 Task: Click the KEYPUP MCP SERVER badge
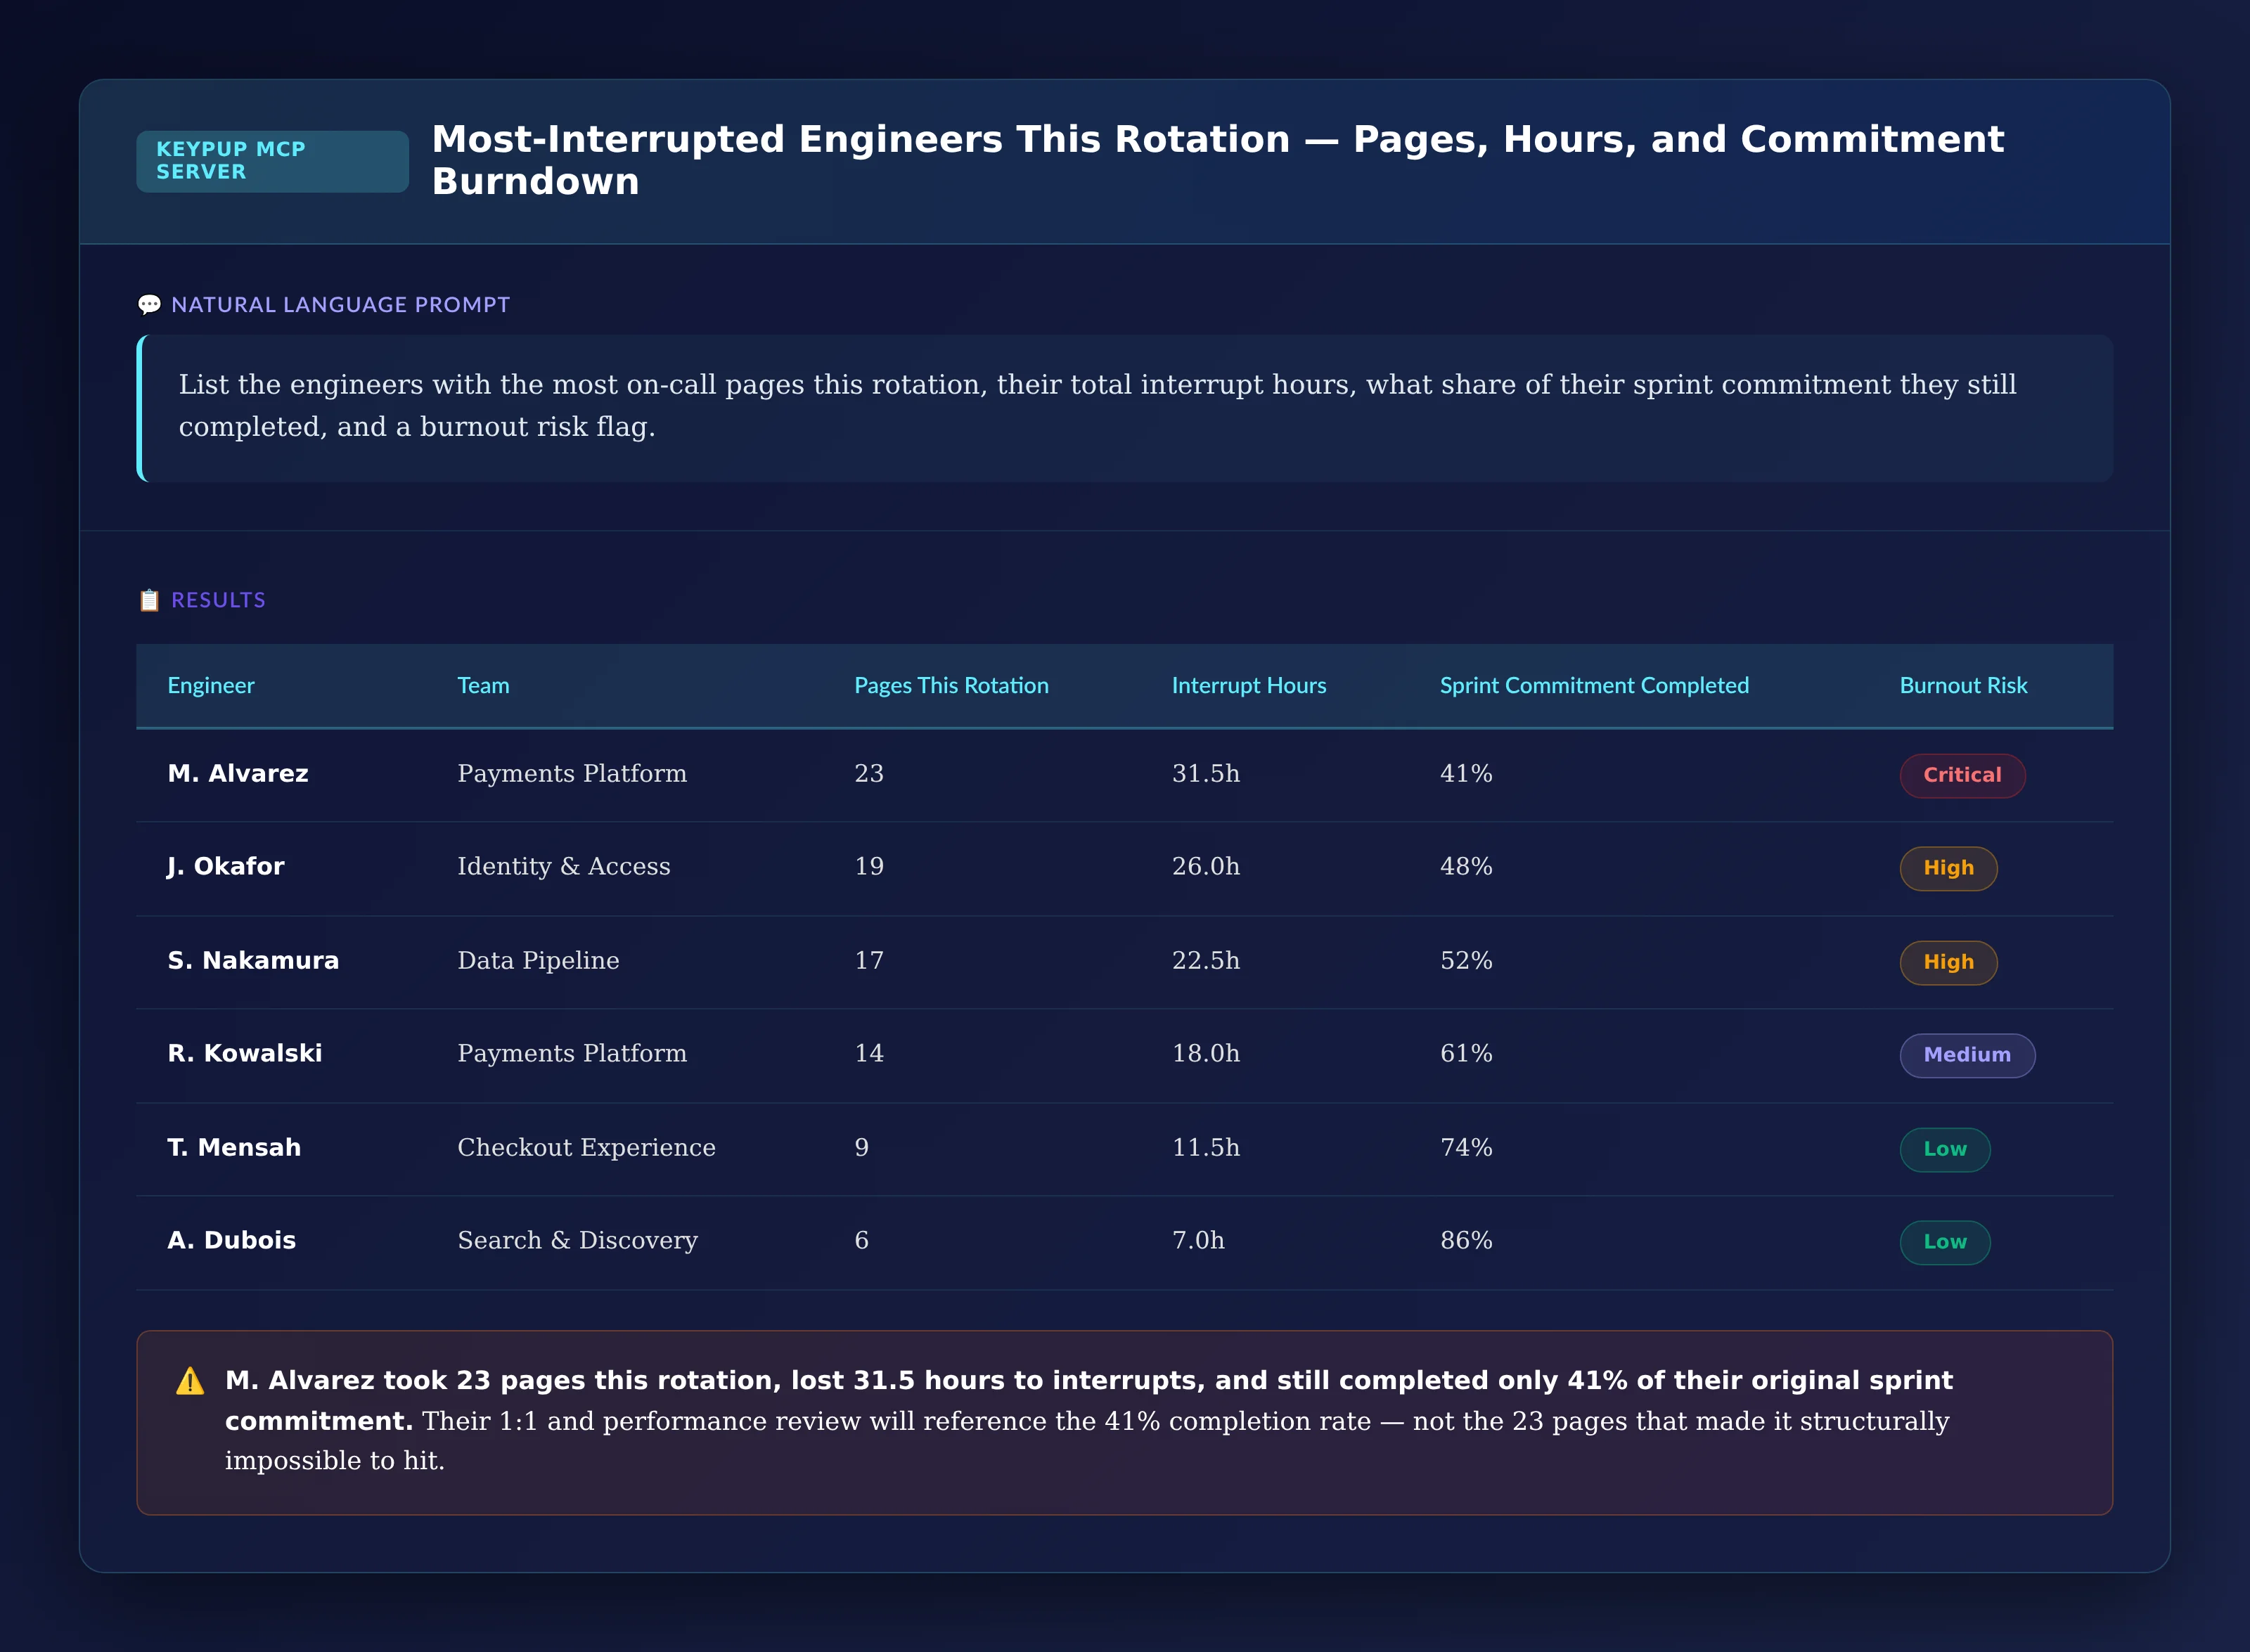pos(272,161)
